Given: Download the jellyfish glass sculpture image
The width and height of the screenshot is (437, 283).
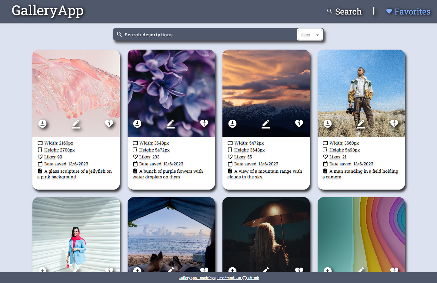Looking at the screenshot, I should 42,124.
